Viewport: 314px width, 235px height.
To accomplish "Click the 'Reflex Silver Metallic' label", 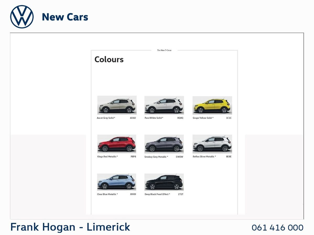I will tap(204, 157).
